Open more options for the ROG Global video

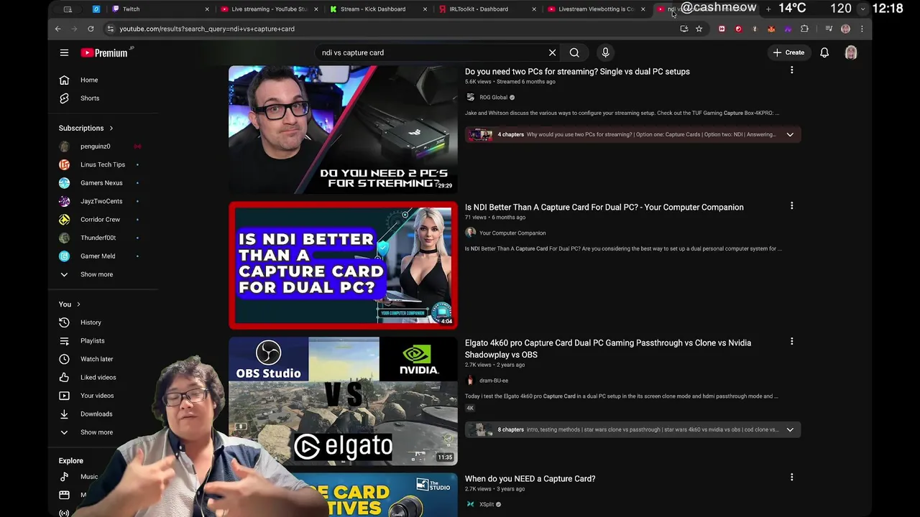pyautogui.click(x=791, y=70)
